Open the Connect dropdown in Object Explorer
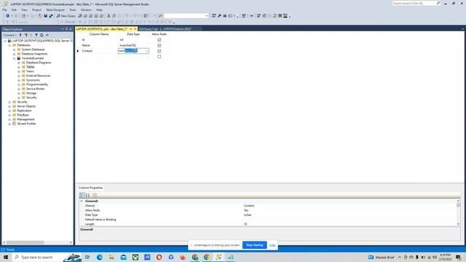Image resolution: width=466 pixels, height=262 pixels. 9,35
